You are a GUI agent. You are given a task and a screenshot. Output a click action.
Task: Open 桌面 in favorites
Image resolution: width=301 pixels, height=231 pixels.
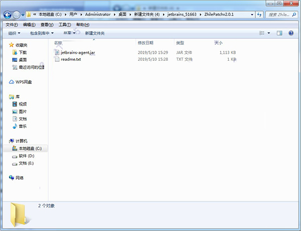pos(20,60)
